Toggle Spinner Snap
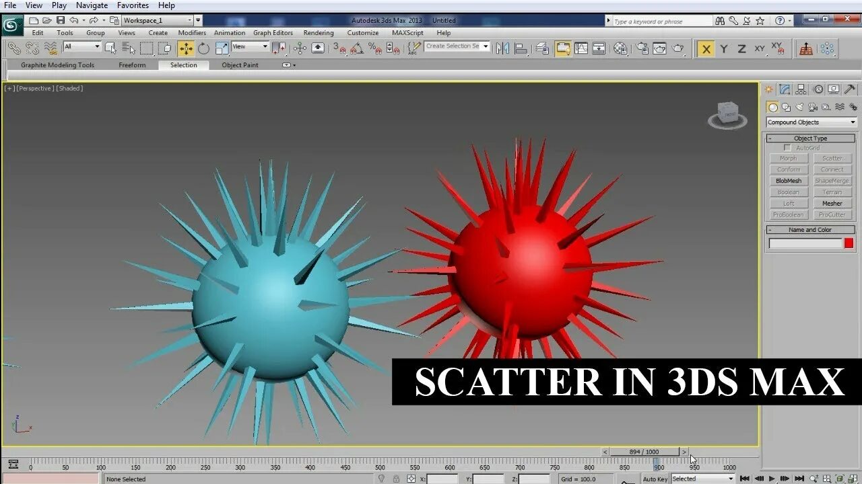Screen dimensions: 862x484 click(393, 48)
